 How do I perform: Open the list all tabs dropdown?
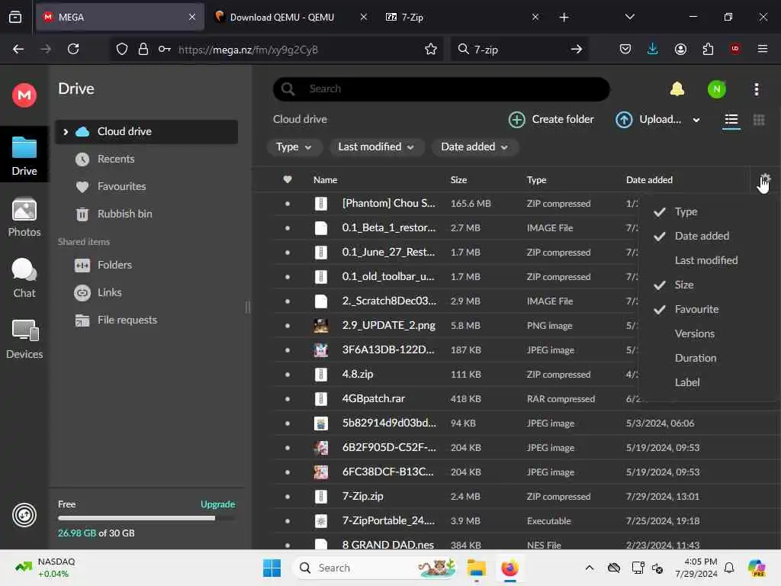pos(629,17)
